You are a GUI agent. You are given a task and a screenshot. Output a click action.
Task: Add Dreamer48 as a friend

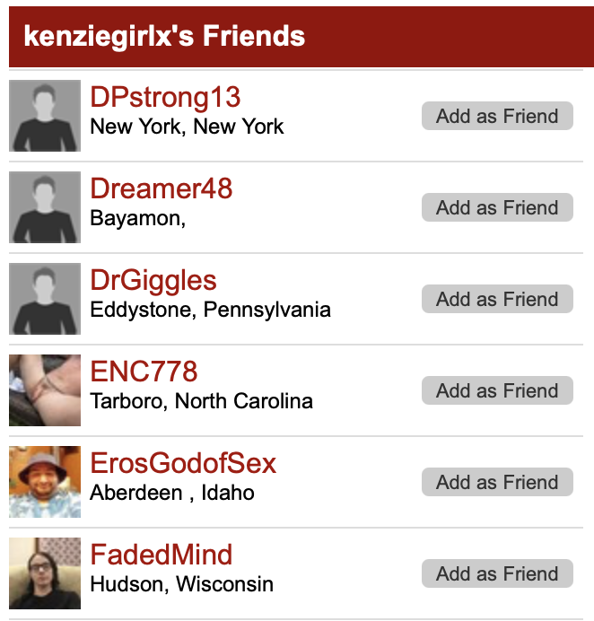coord(497,207)
